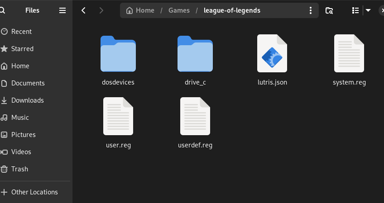Open Other Locations in sidebar
The image size is (384, 203).
[x=34, y=192]
